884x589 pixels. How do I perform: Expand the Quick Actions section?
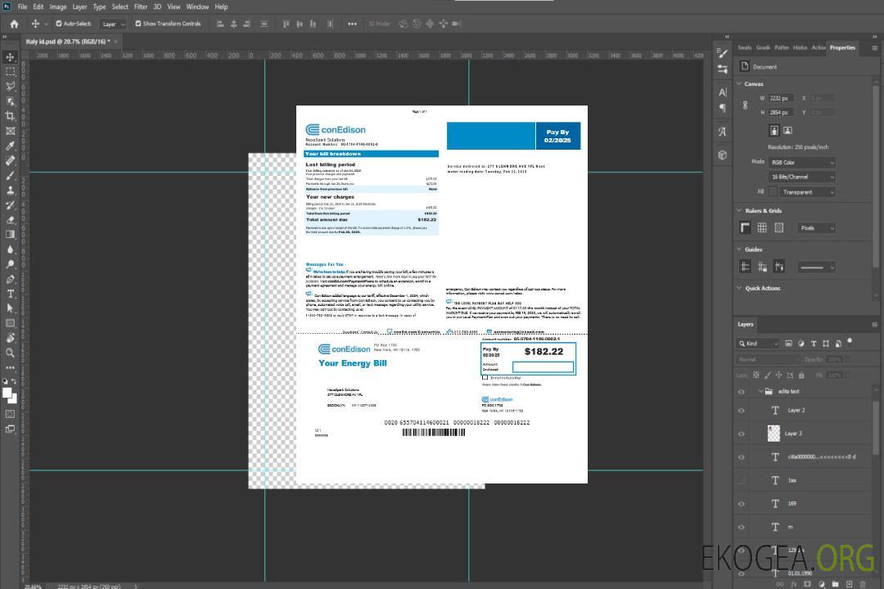click(x=739, y=287)
